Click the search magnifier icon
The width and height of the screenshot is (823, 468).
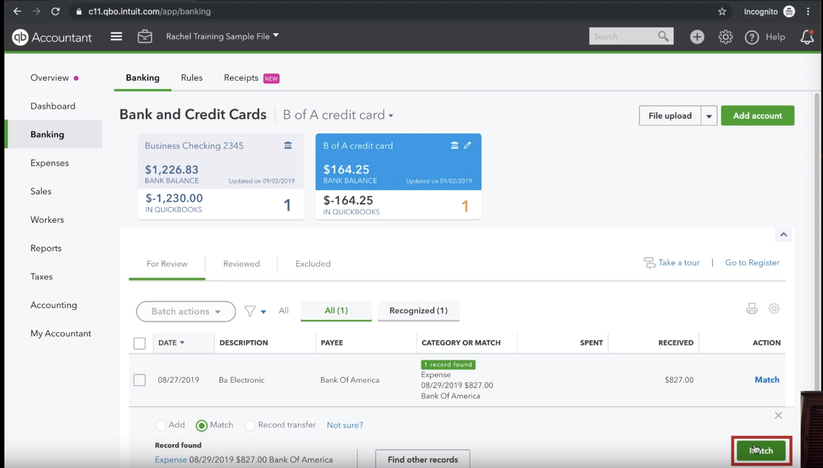click(663, 36)
